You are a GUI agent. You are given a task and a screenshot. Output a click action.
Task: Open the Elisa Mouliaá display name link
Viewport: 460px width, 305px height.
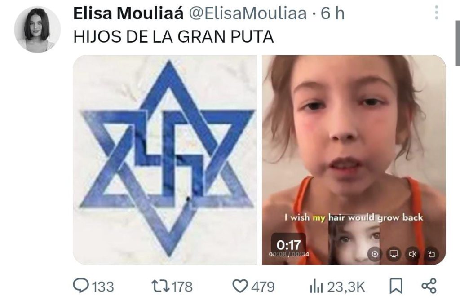click(x=128, y=13)
